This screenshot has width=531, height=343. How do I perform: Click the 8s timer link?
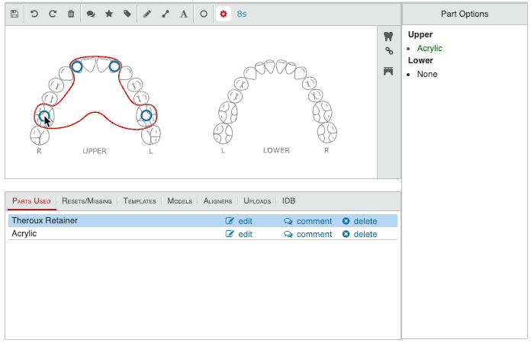point(242,14)
